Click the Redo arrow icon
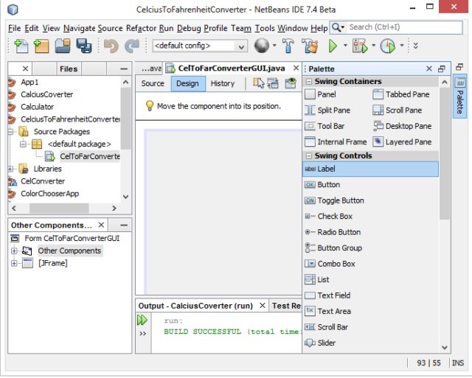The width and height of the screenshot is (472, 378). click(x=132, y=46)
